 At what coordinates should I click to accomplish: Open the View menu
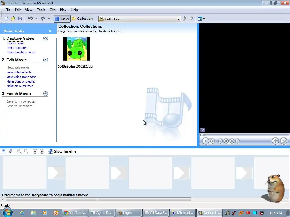click(x=29, y=10)
